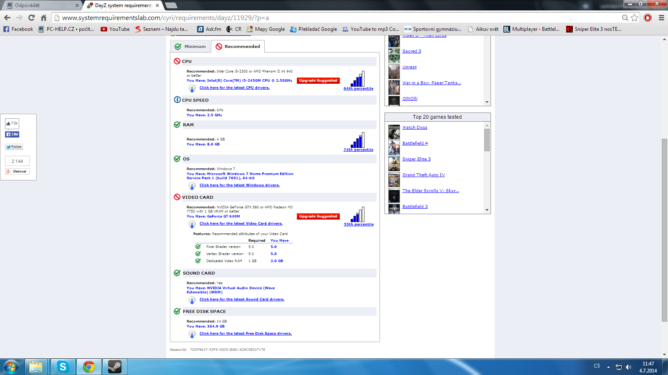Click the Video Card driver download icon
The image size is (668, 375).
192,224
